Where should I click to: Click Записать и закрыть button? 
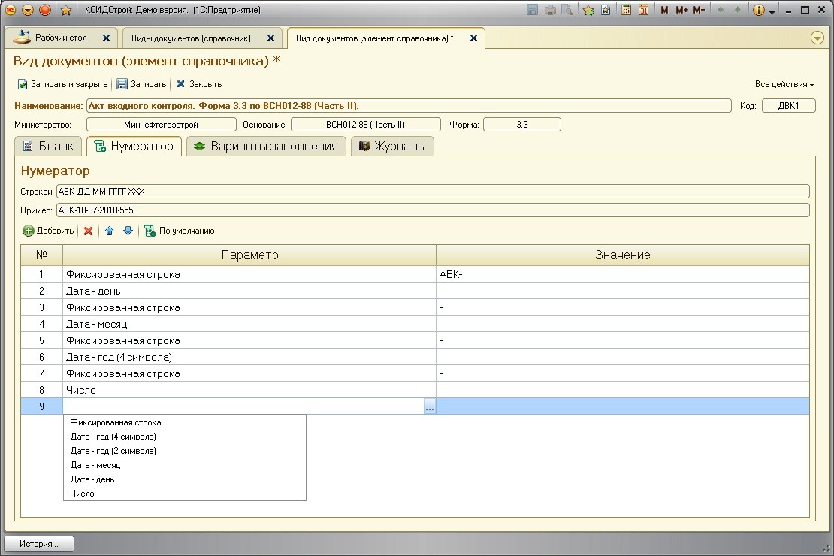pyautogui.click(x=62, y=84)
